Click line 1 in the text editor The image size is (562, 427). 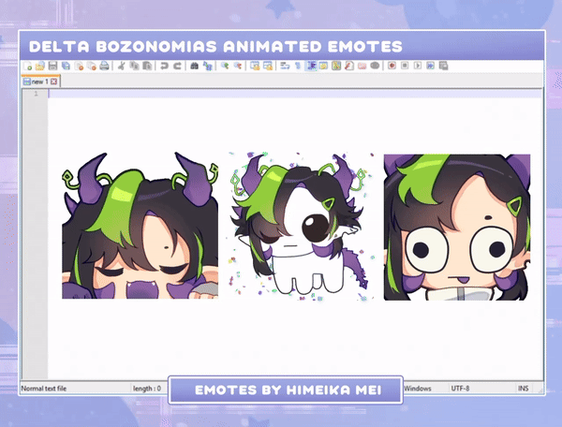coord(281,94)
